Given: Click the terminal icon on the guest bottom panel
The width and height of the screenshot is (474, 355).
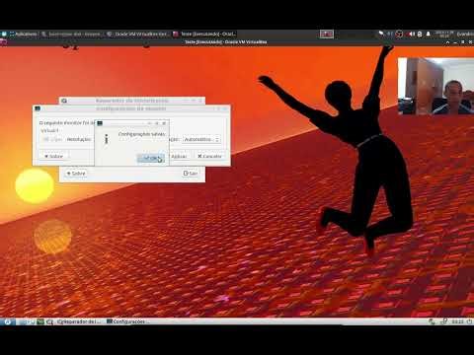Looking at the screenshot, I should pyautogui.click(x=40, y=321).
